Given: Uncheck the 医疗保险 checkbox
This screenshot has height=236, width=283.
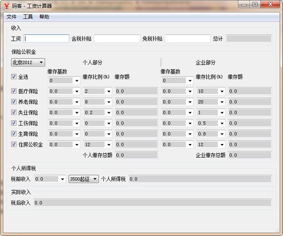Looking at the screenshot, I should [14, 91].
